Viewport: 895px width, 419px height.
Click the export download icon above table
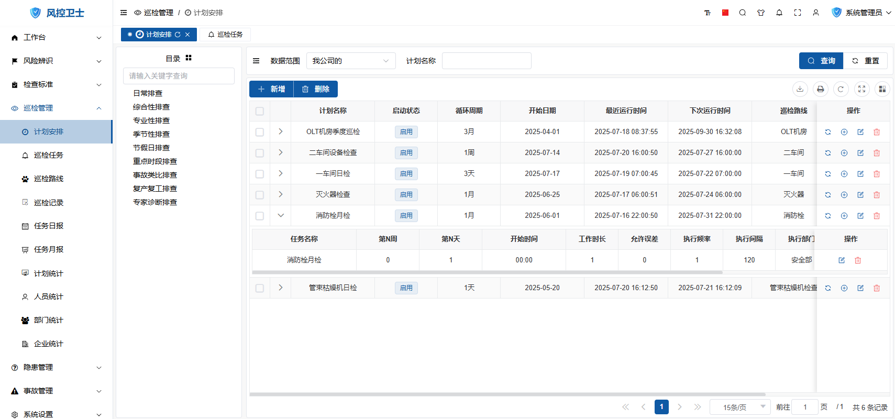(x=800, y=89)
